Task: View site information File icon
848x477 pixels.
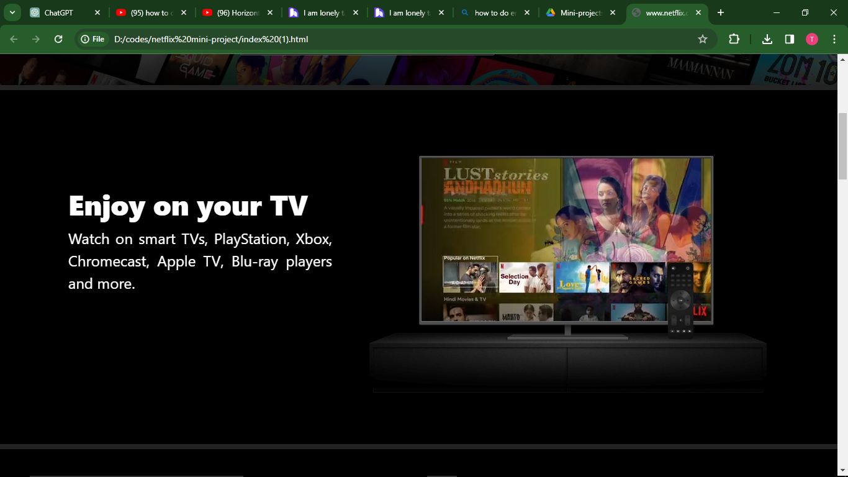Action: (93, 39)
